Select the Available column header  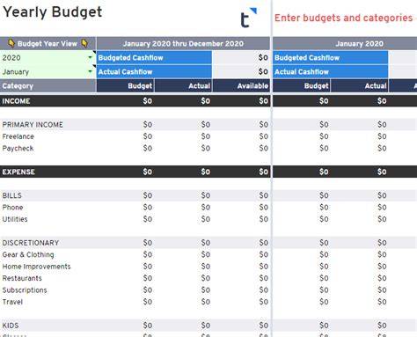[241, 86]
